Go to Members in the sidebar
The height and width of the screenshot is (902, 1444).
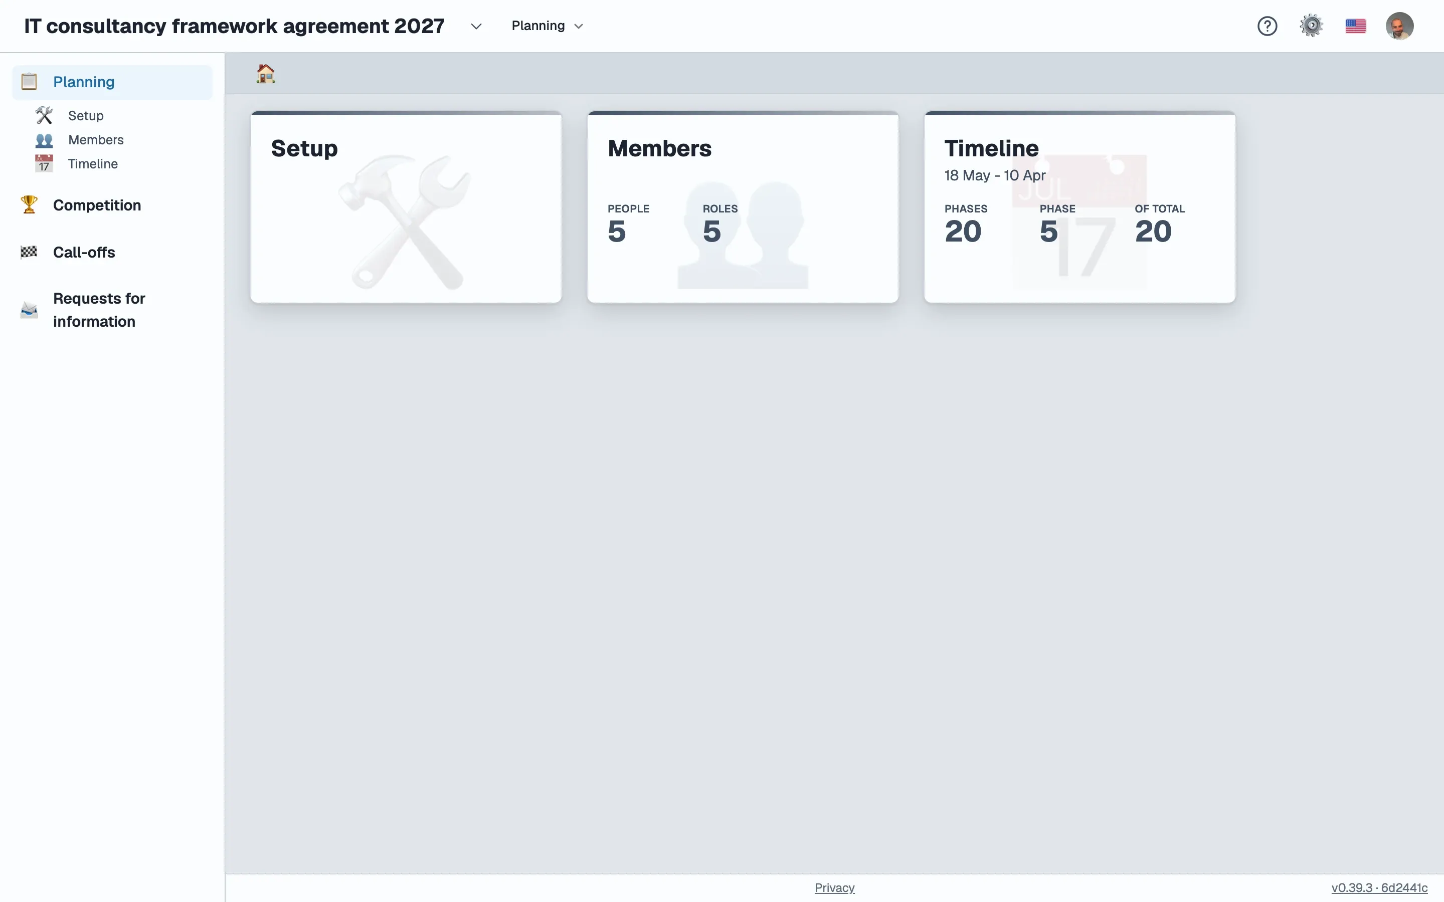point(96,140)
